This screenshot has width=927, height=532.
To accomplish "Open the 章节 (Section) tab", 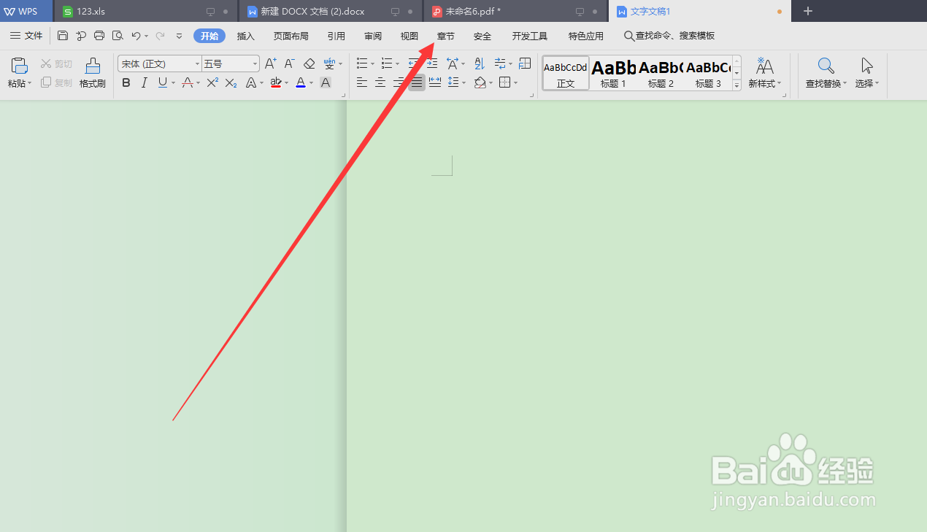I will point(446,36).
